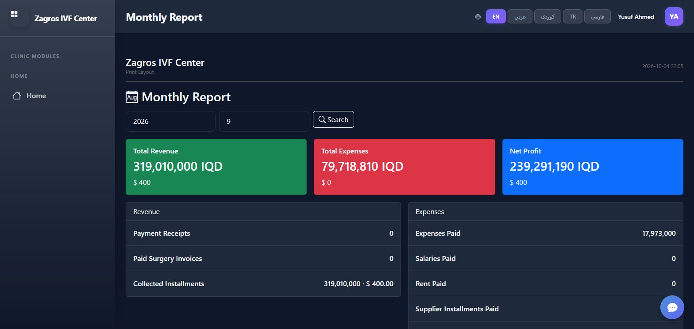Click the 239,291,190 IQD net profit amount

pyautogui.click(x=554, y=166)
